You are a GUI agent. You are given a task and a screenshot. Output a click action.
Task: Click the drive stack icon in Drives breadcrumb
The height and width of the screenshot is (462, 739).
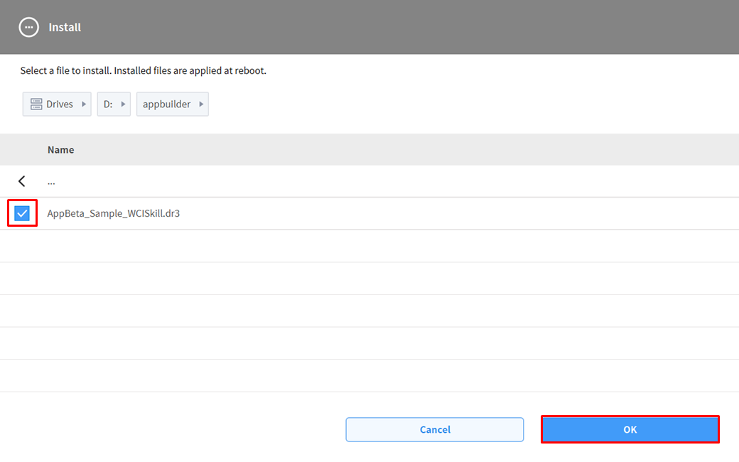pyautogui.click(x=36, y=104)
